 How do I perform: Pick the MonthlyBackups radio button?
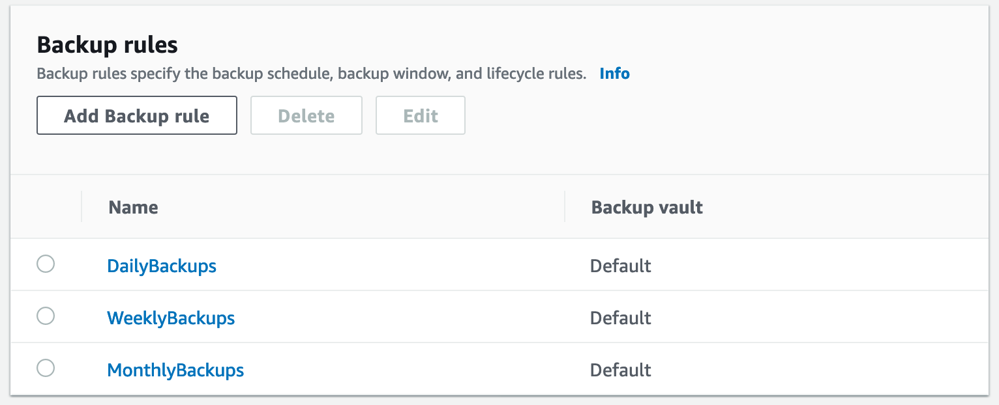click(46, 369)
